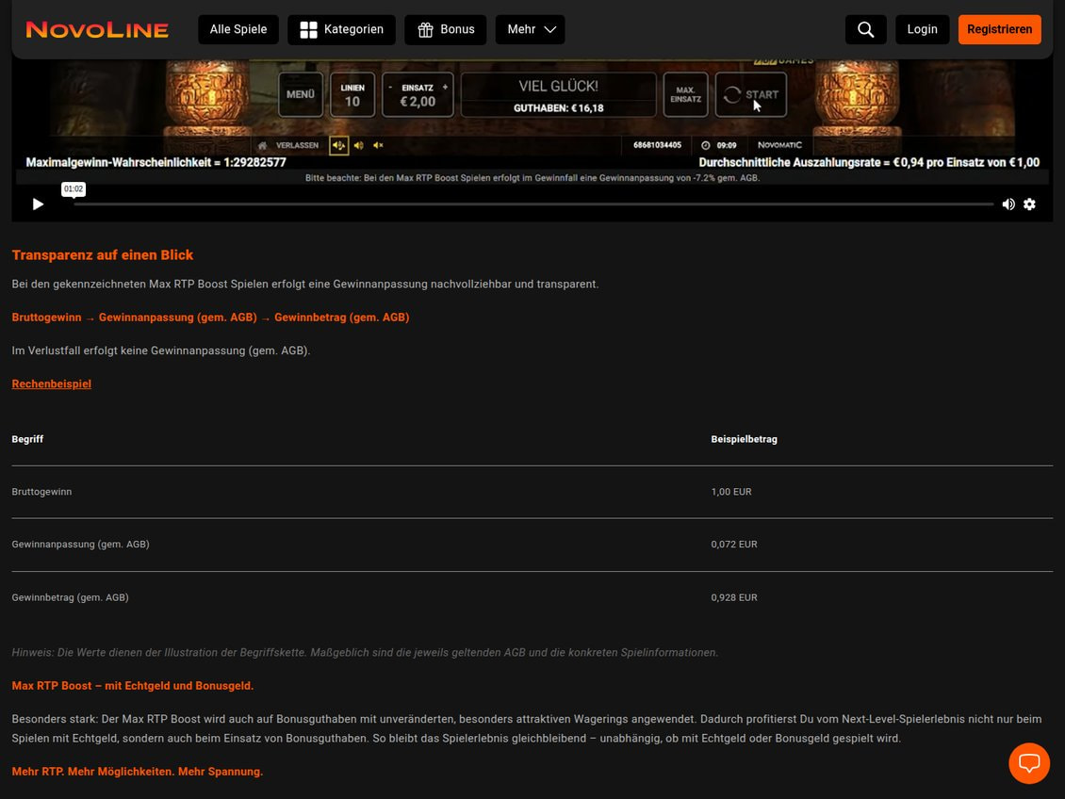Image resolution: width=1065 pixels, height=799 pixels.
Task: Mute the video using the speaker icon
Action: click(x=1008, y=204)
